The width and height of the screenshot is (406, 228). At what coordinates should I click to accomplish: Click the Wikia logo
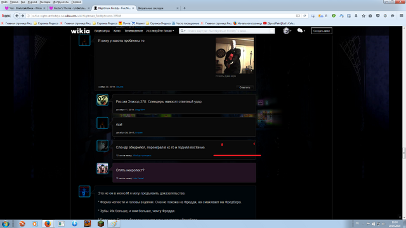(x=81, y=31)
